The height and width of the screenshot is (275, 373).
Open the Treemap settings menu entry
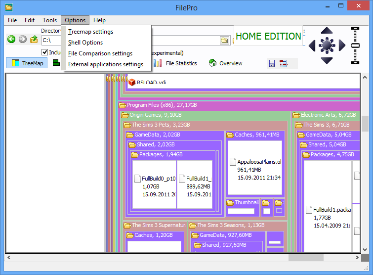106,32
